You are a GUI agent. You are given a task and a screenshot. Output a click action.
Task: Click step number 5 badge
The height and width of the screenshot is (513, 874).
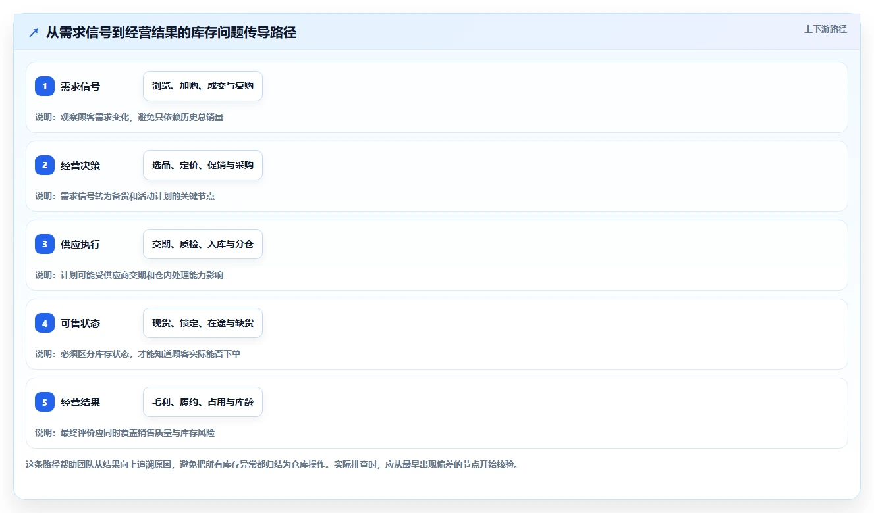pyautogui.click(x=45, y=402)
